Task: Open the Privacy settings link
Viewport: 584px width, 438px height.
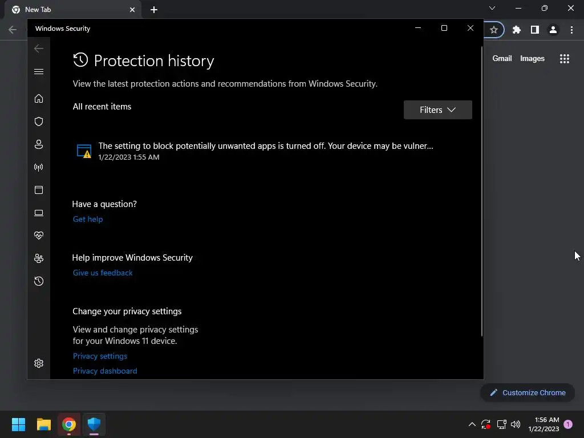Action: coord(100,356)
